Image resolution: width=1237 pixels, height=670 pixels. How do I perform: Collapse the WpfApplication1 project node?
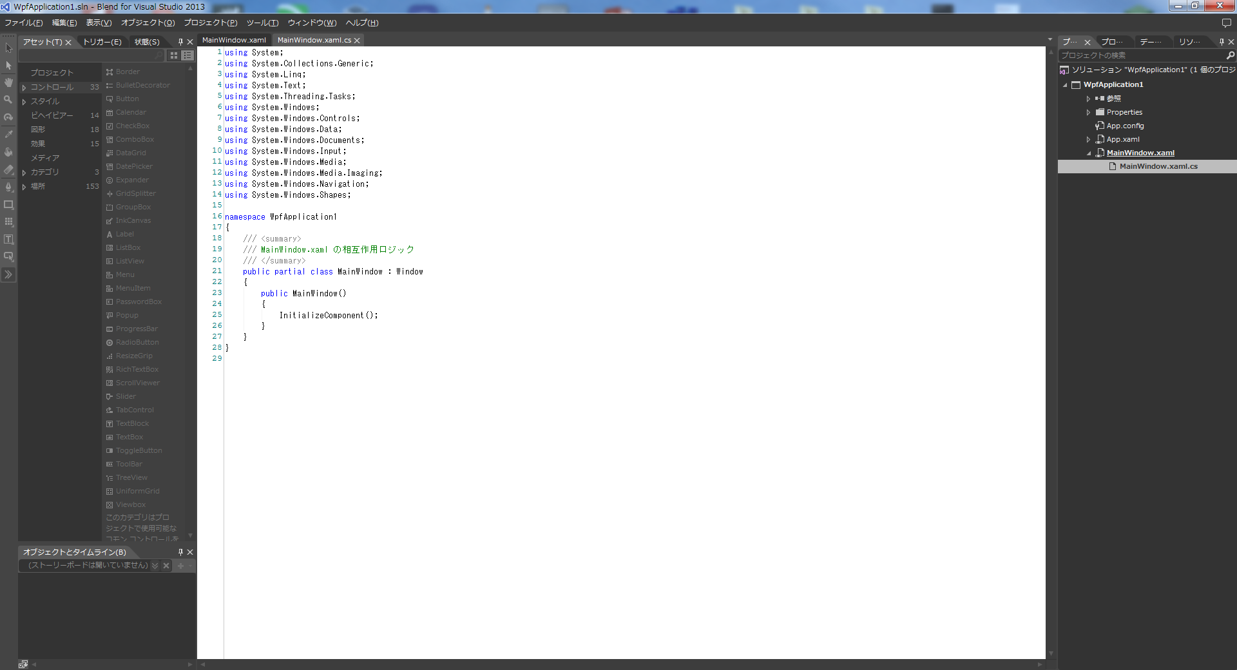(x=1065, y=85)
